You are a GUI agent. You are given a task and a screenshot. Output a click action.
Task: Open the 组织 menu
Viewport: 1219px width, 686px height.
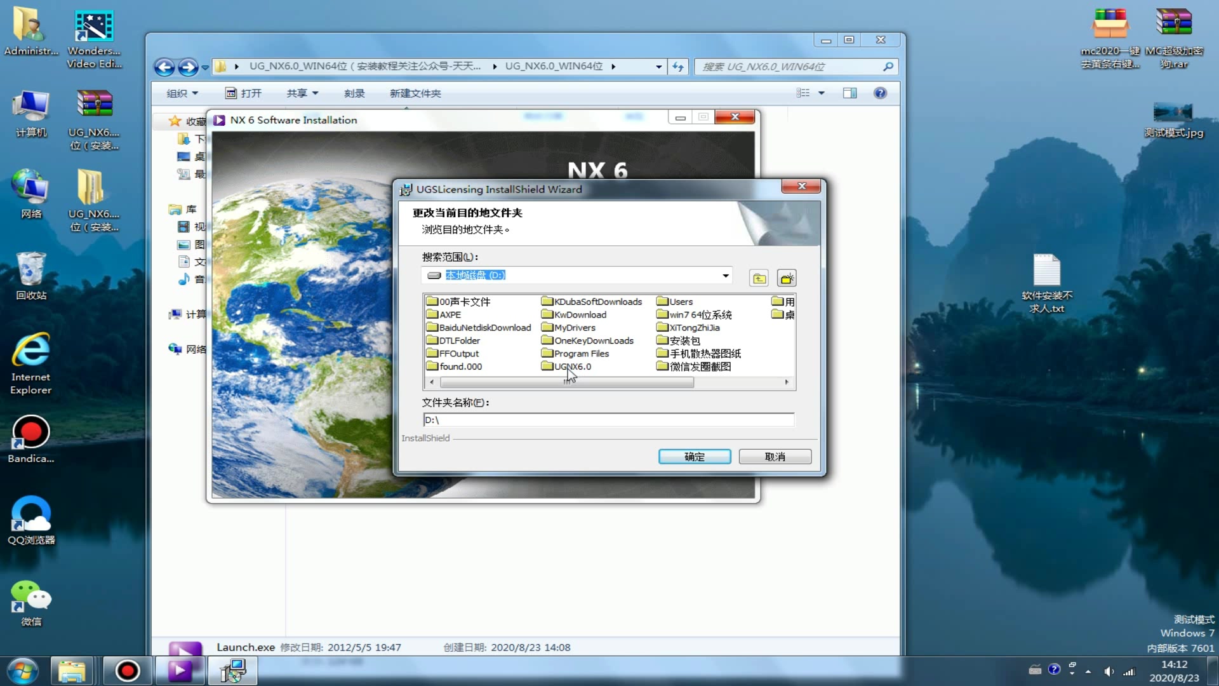tap(180, 93)
